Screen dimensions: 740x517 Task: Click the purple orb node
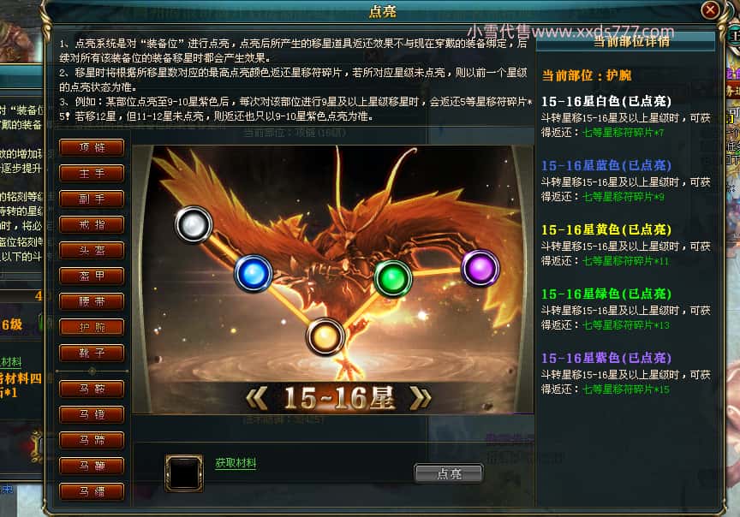[480, 268]
